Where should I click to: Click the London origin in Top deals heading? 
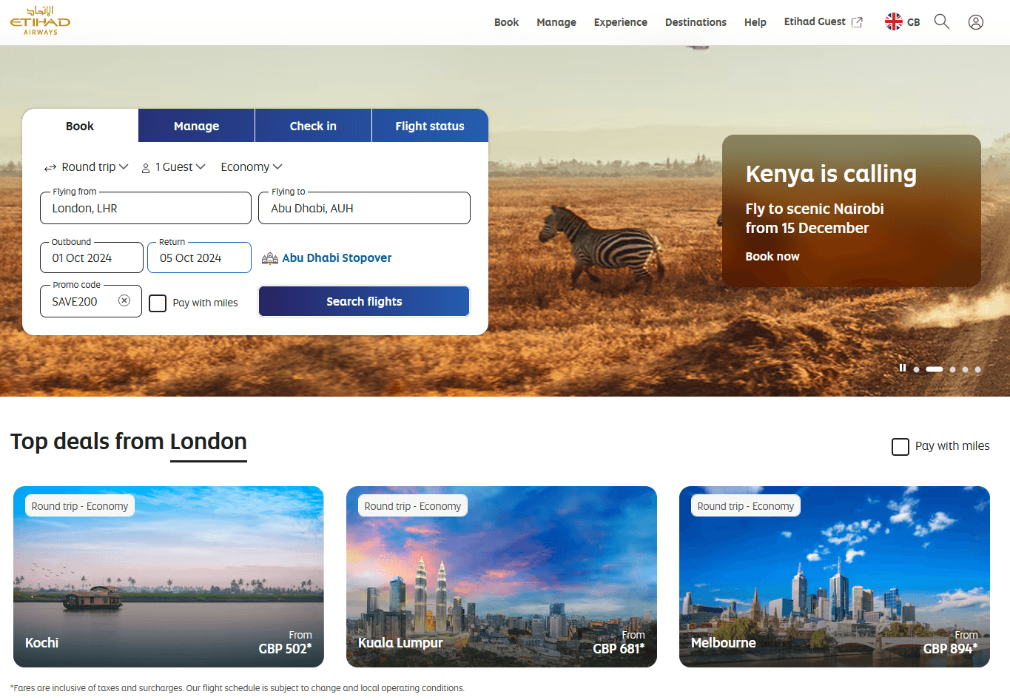coord(209,442)
